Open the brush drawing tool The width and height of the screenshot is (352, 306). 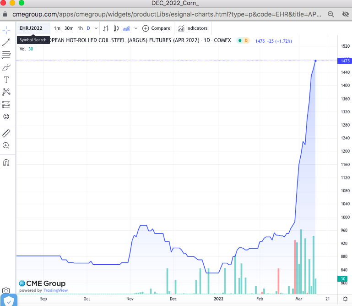[x=6, y=67]
